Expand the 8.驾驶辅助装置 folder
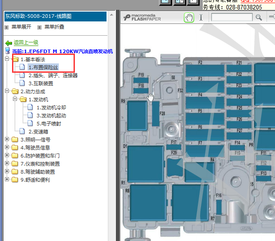Viewport: 275px width, 241px height. [7, 171]
